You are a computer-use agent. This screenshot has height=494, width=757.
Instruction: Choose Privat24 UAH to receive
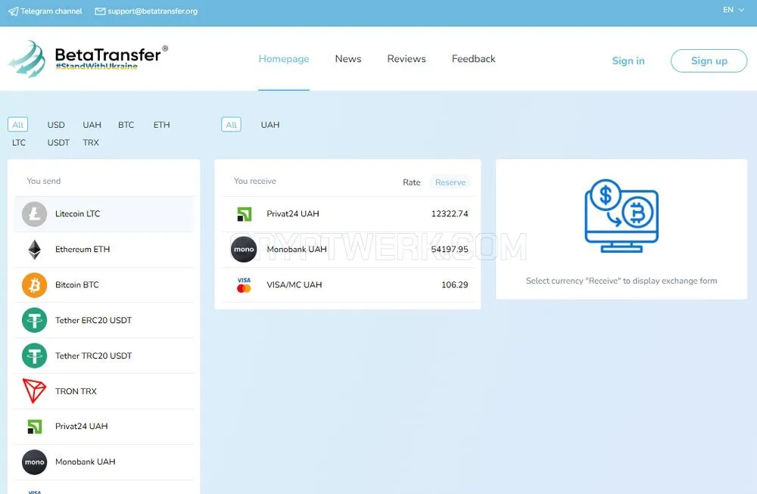347,213
